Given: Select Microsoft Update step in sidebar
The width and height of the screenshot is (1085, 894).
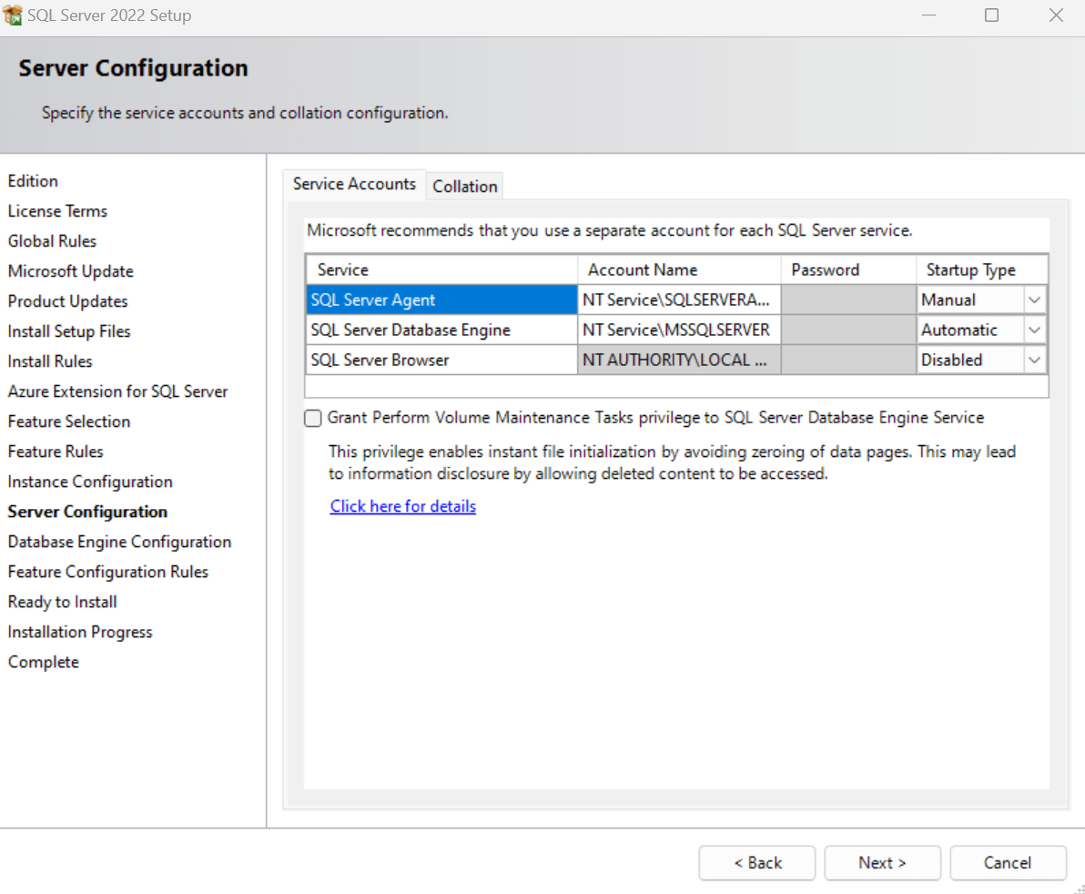Looking at the screenshot, I should pos(71,271).
